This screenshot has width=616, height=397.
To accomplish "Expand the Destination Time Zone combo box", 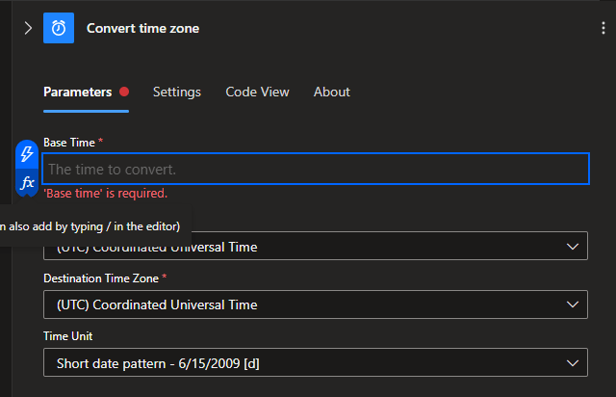I will pyautogui.click(x=308, y=304).
